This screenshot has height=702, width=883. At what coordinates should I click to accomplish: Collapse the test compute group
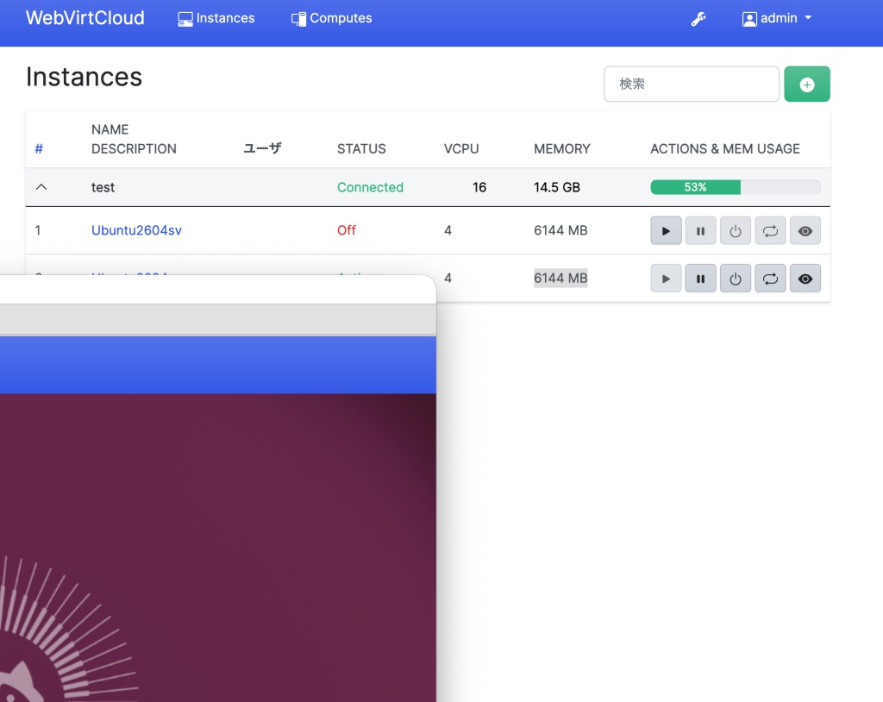pyautogui.click(x=41, y=187)
